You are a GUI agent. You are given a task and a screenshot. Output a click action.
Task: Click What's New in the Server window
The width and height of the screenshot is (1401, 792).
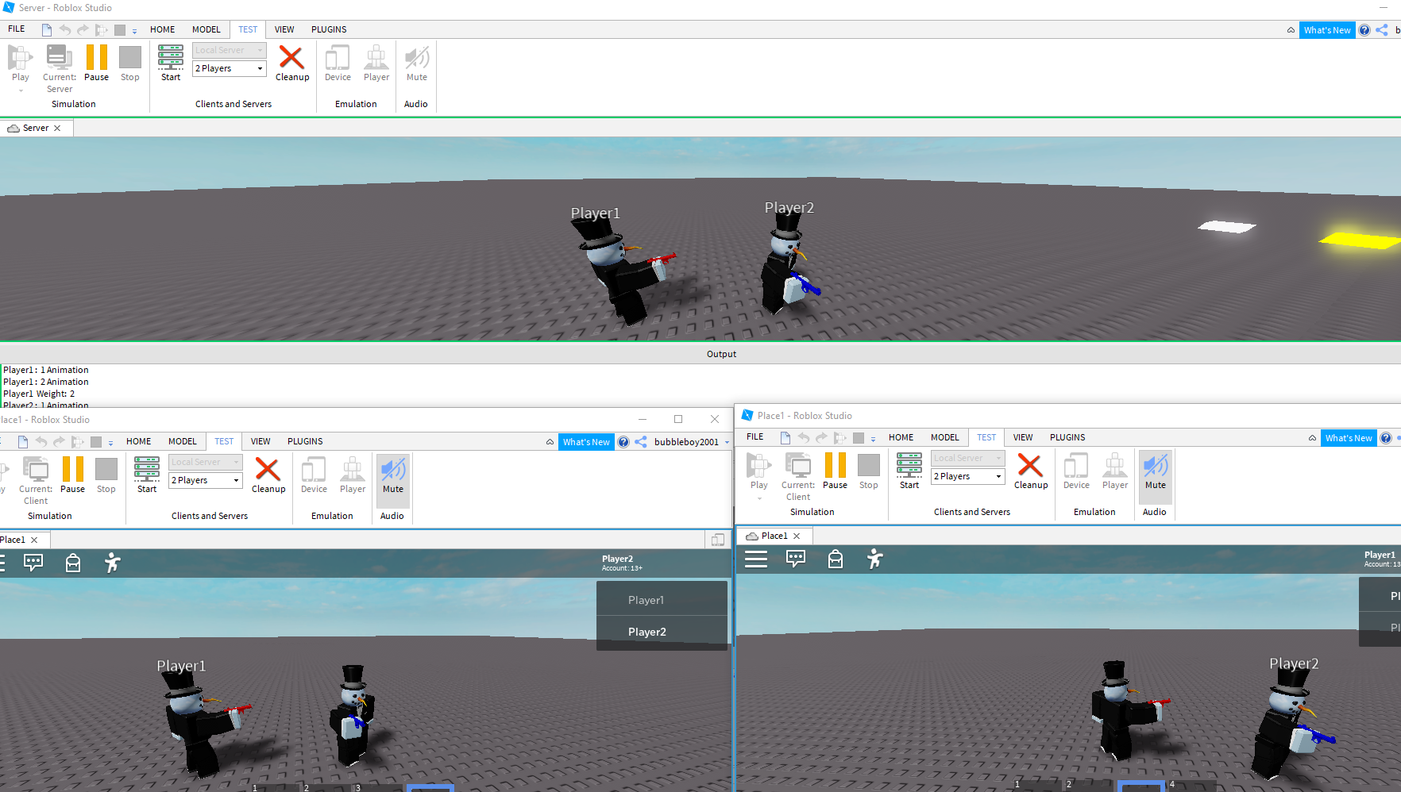click(1327, 30)
